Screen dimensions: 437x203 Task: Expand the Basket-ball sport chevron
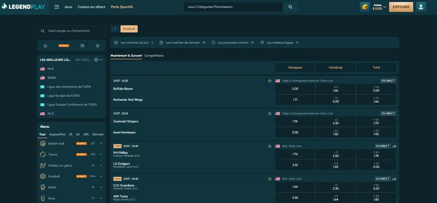101,144
